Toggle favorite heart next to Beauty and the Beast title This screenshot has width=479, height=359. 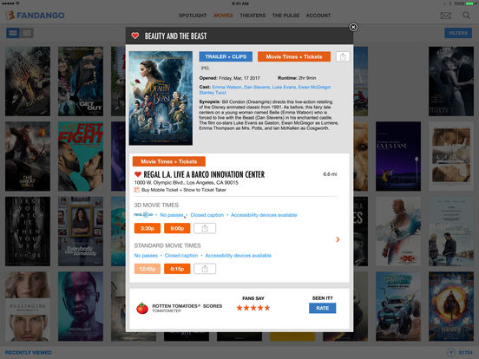click(x=135, y=36)
